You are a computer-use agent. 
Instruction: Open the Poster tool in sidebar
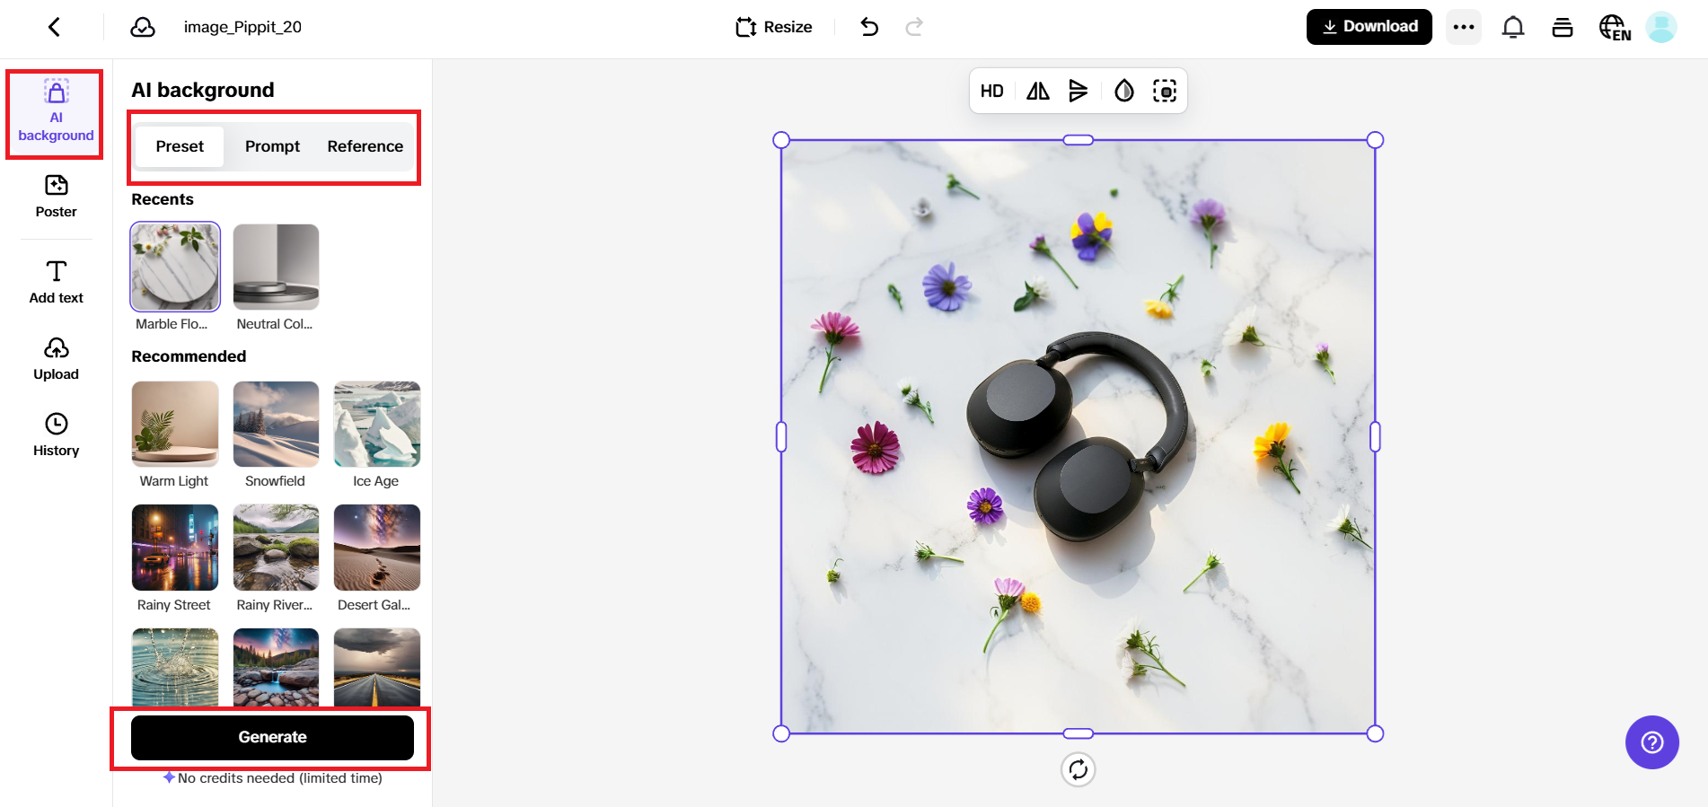[56, 197]
